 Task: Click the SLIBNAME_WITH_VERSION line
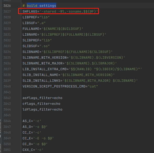pos(74,58)
